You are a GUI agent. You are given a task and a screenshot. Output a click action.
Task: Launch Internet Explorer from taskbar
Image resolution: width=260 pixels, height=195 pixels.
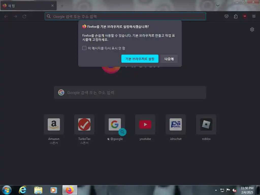coord(22,190)
